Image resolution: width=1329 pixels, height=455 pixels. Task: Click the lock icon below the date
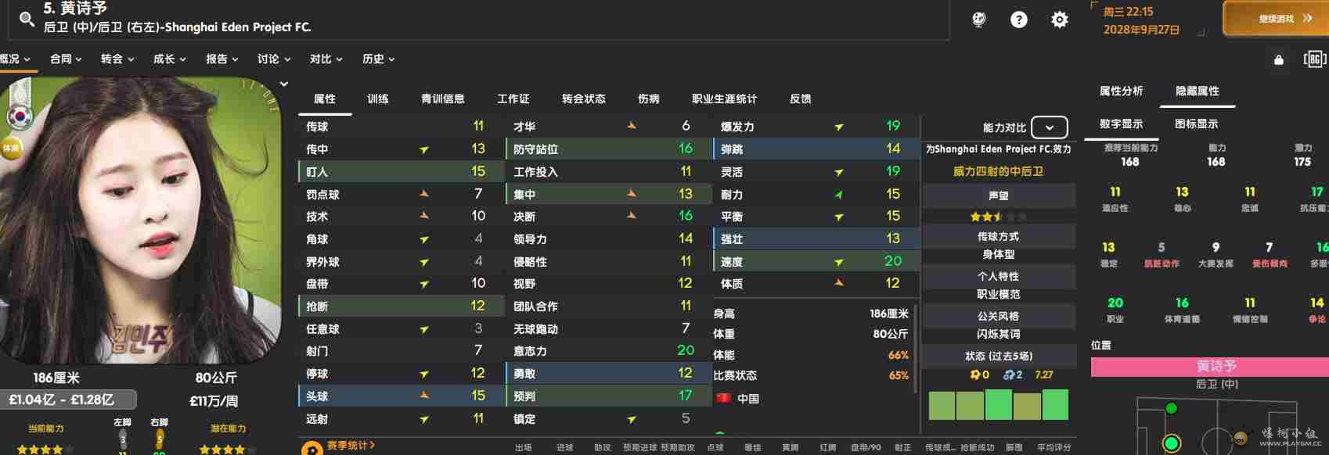[1278, 60]
